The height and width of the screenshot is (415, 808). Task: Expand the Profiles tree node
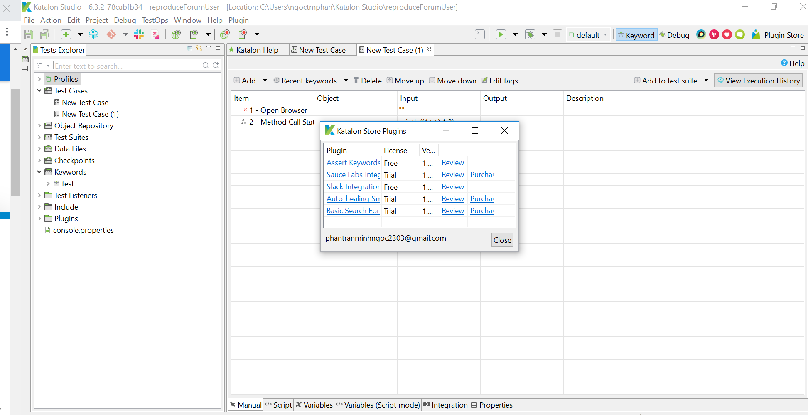[39, 79]
